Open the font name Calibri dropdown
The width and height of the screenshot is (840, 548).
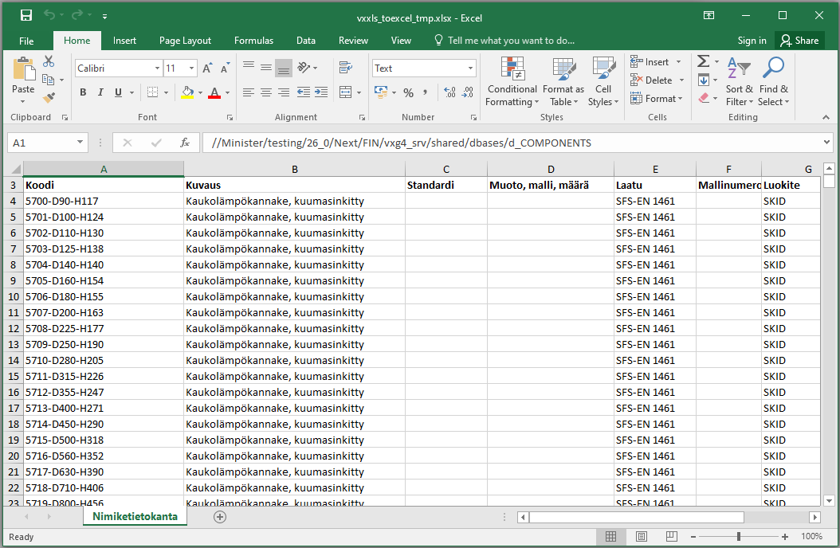(x=157, y=68)
